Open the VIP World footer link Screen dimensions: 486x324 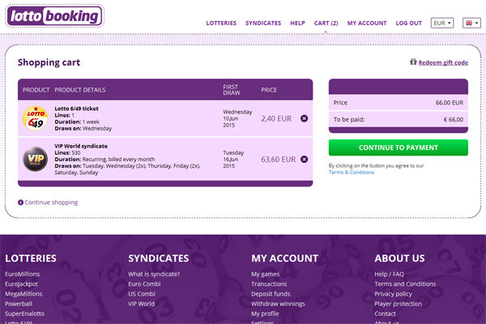[141, 304]
